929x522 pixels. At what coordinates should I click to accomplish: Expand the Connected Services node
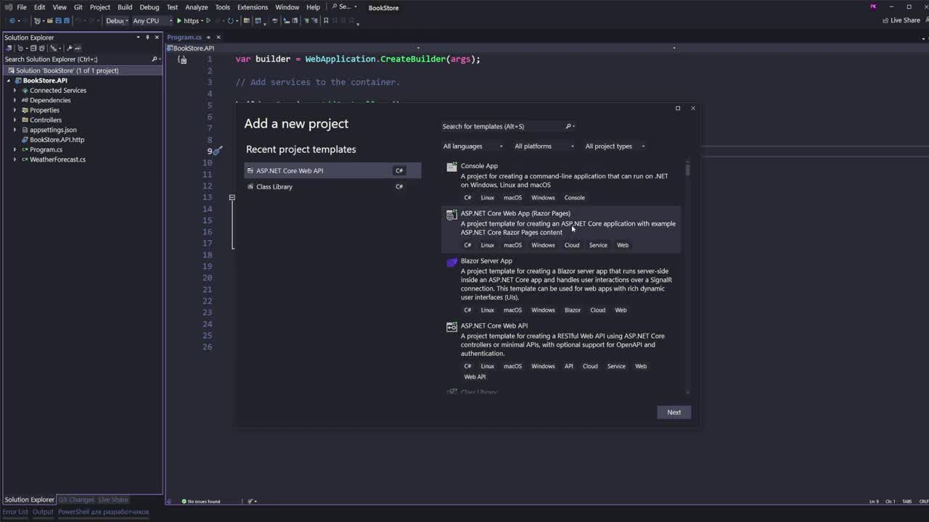click(x=15, y=91)
